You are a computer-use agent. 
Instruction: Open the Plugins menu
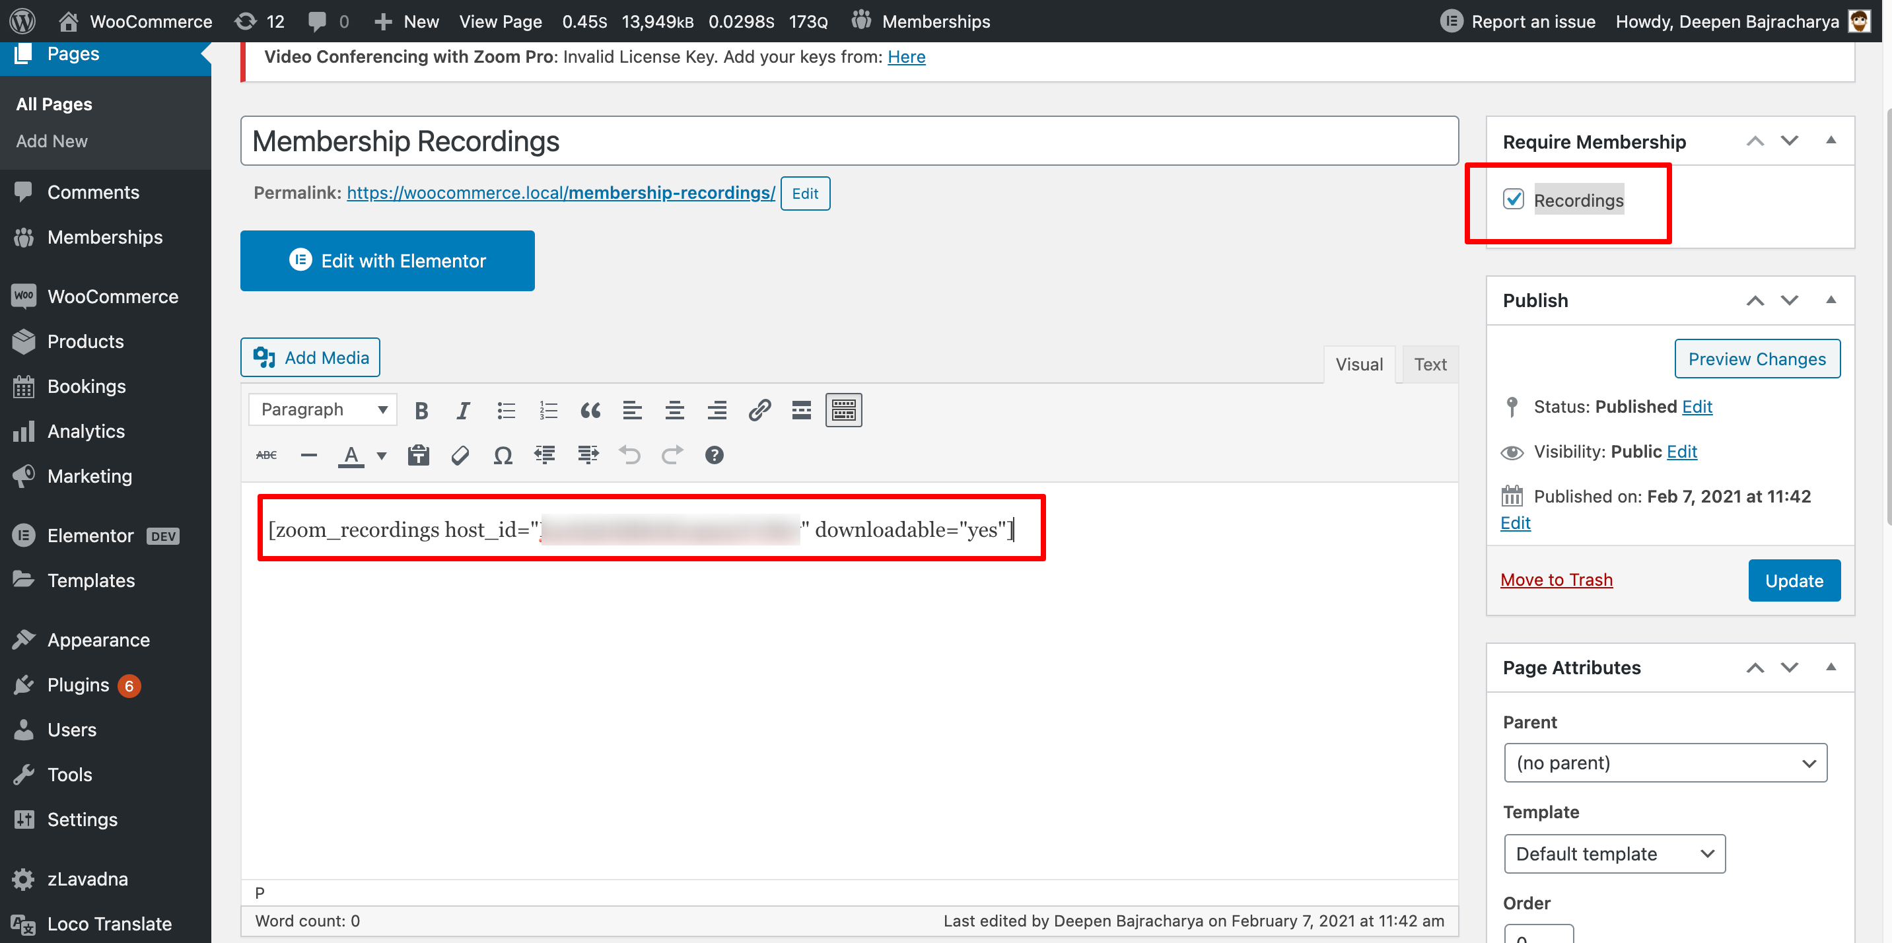(78, 685)
